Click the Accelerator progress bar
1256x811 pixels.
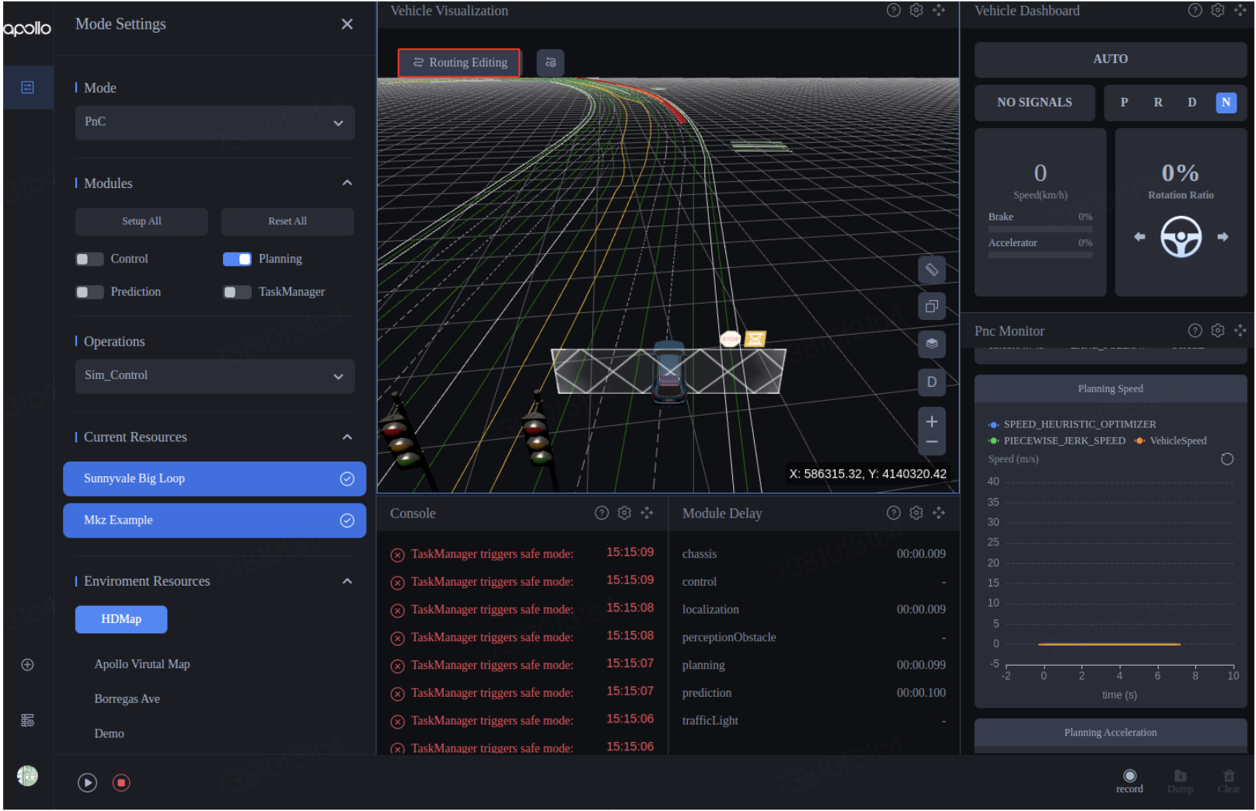[1040, 254]
